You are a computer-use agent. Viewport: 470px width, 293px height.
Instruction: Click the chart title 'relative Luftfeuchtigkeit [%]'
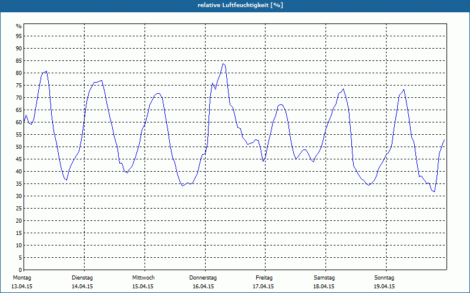point(240,5)
